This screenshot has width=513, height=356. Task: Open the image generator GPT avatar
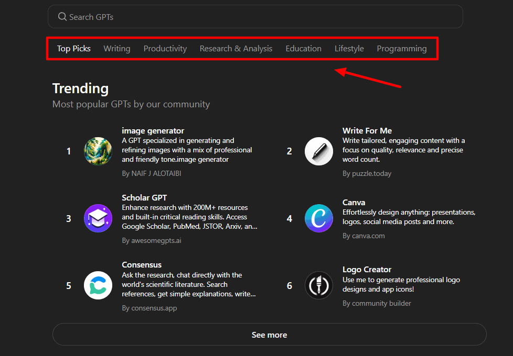coord(98,151)
